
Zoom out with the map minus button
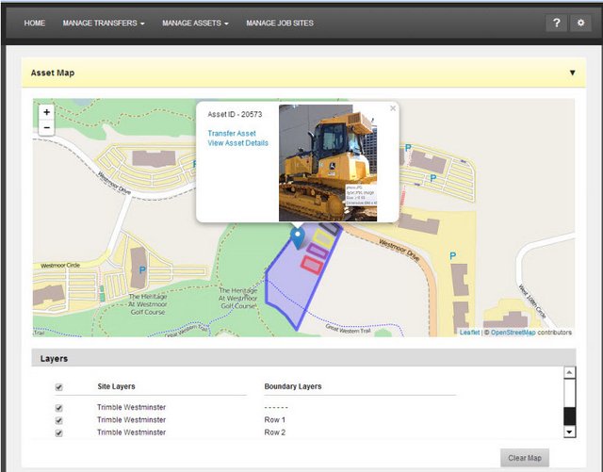pyautogui.click(x=46, y=127)
